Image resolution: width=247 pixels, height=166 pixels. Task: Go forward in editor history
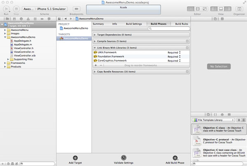click(71, 19)
